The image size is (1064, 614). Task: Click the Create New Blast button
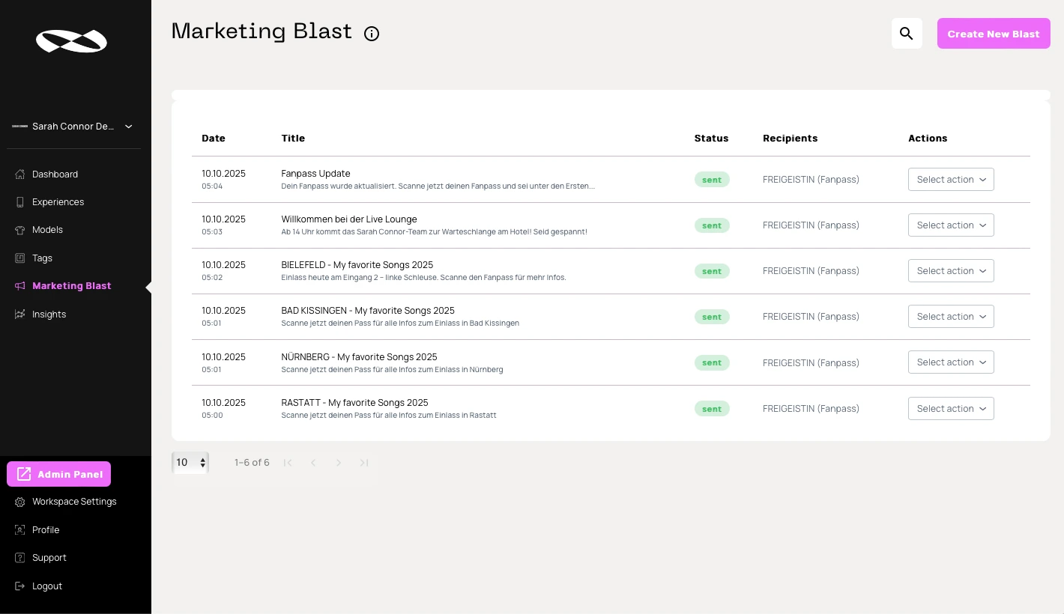click(994, 33)
